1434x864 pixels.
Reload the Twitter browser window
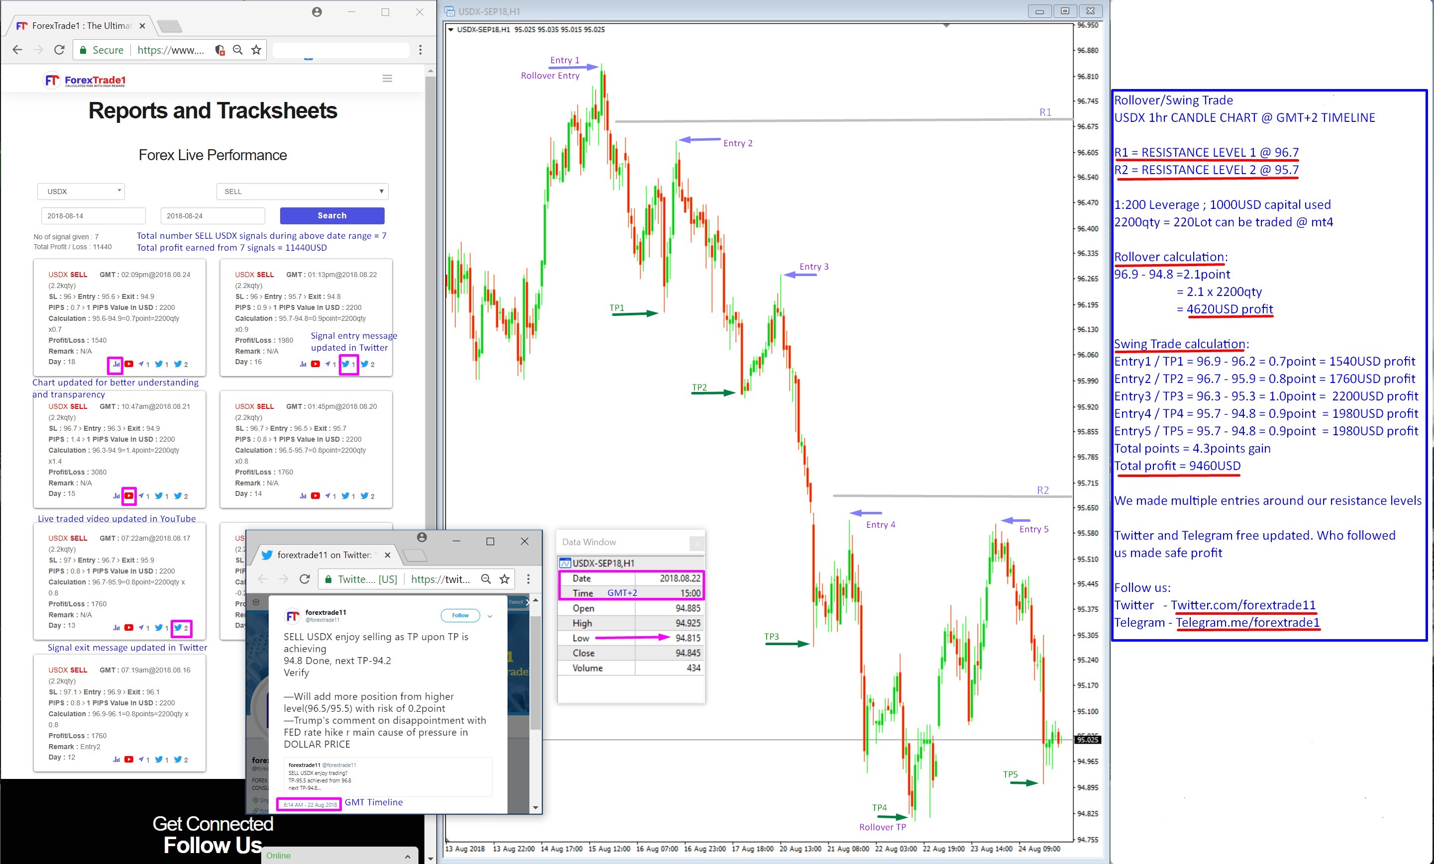(305, 579)
